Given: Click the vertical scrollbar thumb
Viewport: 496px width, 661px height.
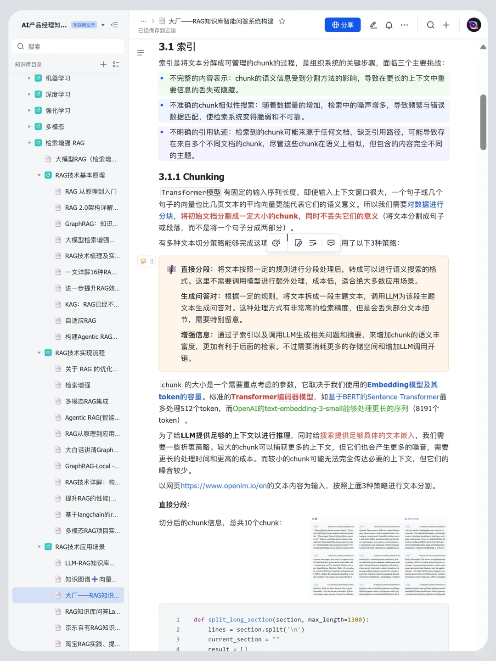Looking at the screenshot, I should pyautogui.click(x=483, y=122).
